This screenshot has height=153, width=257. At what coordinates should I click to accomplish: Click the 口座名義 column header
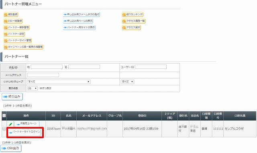(240, 116)
